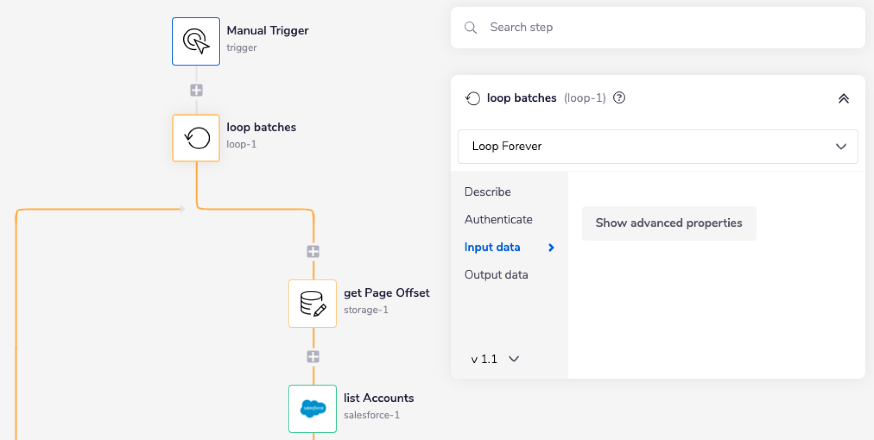This screenshot has height=440, width=874.
Task: Add a new step after get Page Offset
Action: point(312,356)
